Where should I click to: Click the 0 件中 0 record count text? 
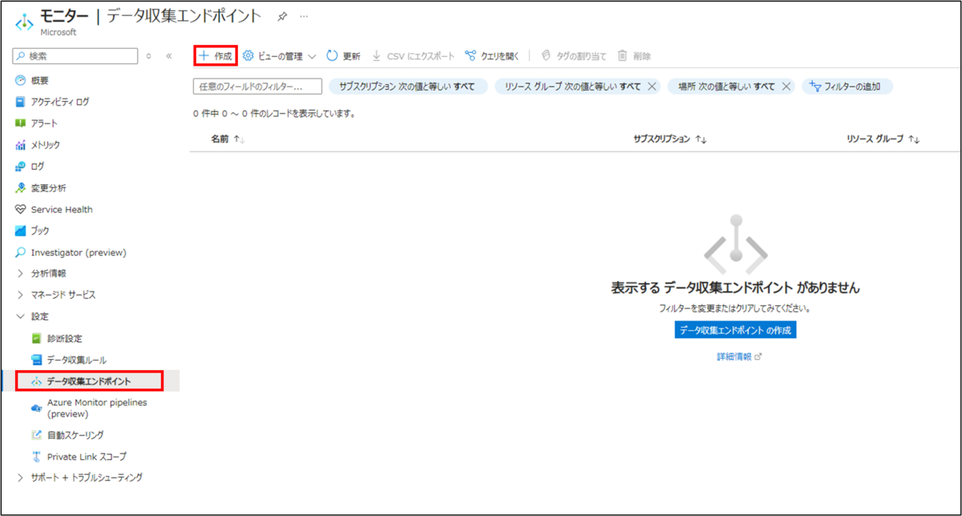click(274, 114)
